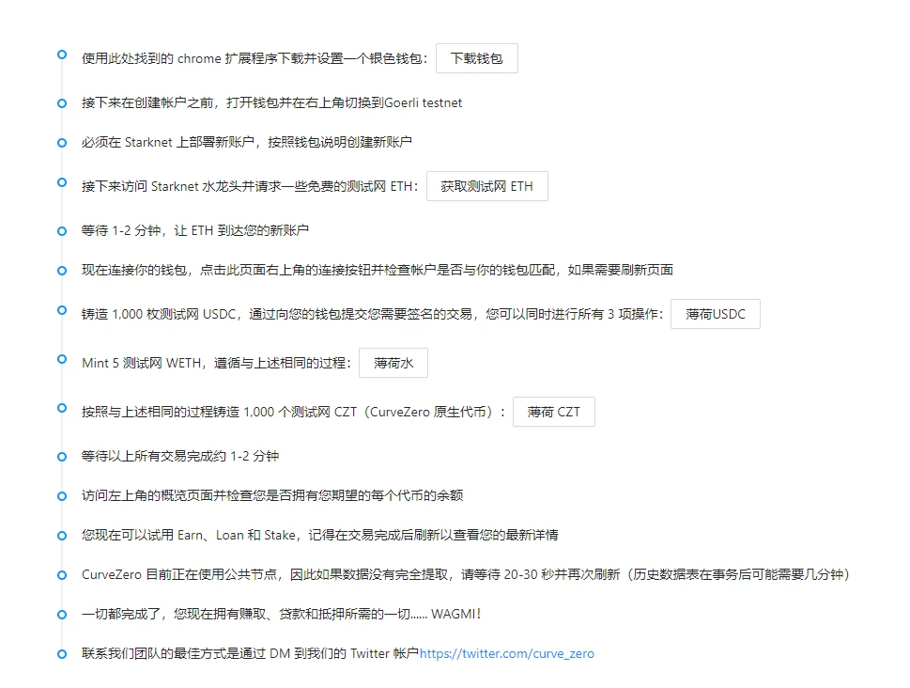Click the text about 1,000 个测试网 CZT

(x=293, y=412)
